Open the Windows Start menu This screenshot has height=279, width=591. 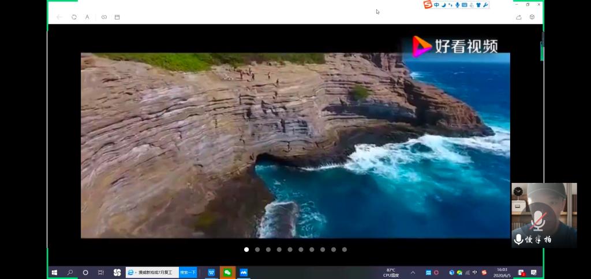click(x=54, y=272)
